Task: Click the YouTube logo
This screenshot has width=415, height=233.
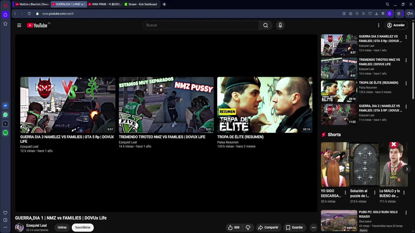Action: (x=37, y=25)
